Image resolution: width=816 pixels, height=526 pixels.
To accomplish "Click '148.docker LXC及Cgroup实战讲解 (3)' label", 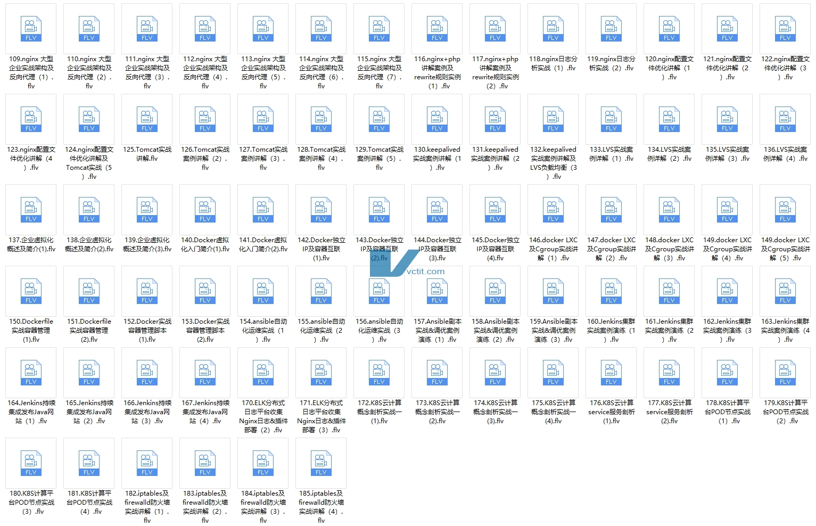I will click(669, 249).
